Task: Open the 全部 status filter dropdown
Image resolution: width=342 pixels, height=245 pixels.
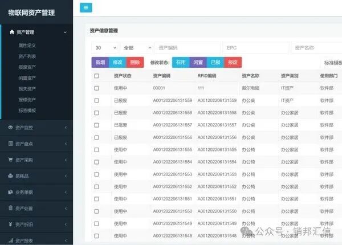Action: [137, 48]
